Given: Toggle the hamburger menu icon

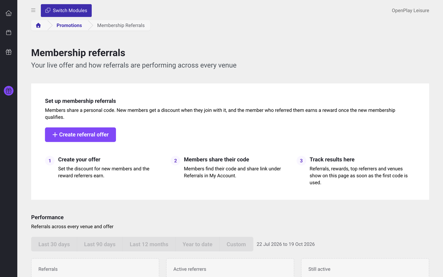Looking at the screenshot, I should tap(33, 10).
